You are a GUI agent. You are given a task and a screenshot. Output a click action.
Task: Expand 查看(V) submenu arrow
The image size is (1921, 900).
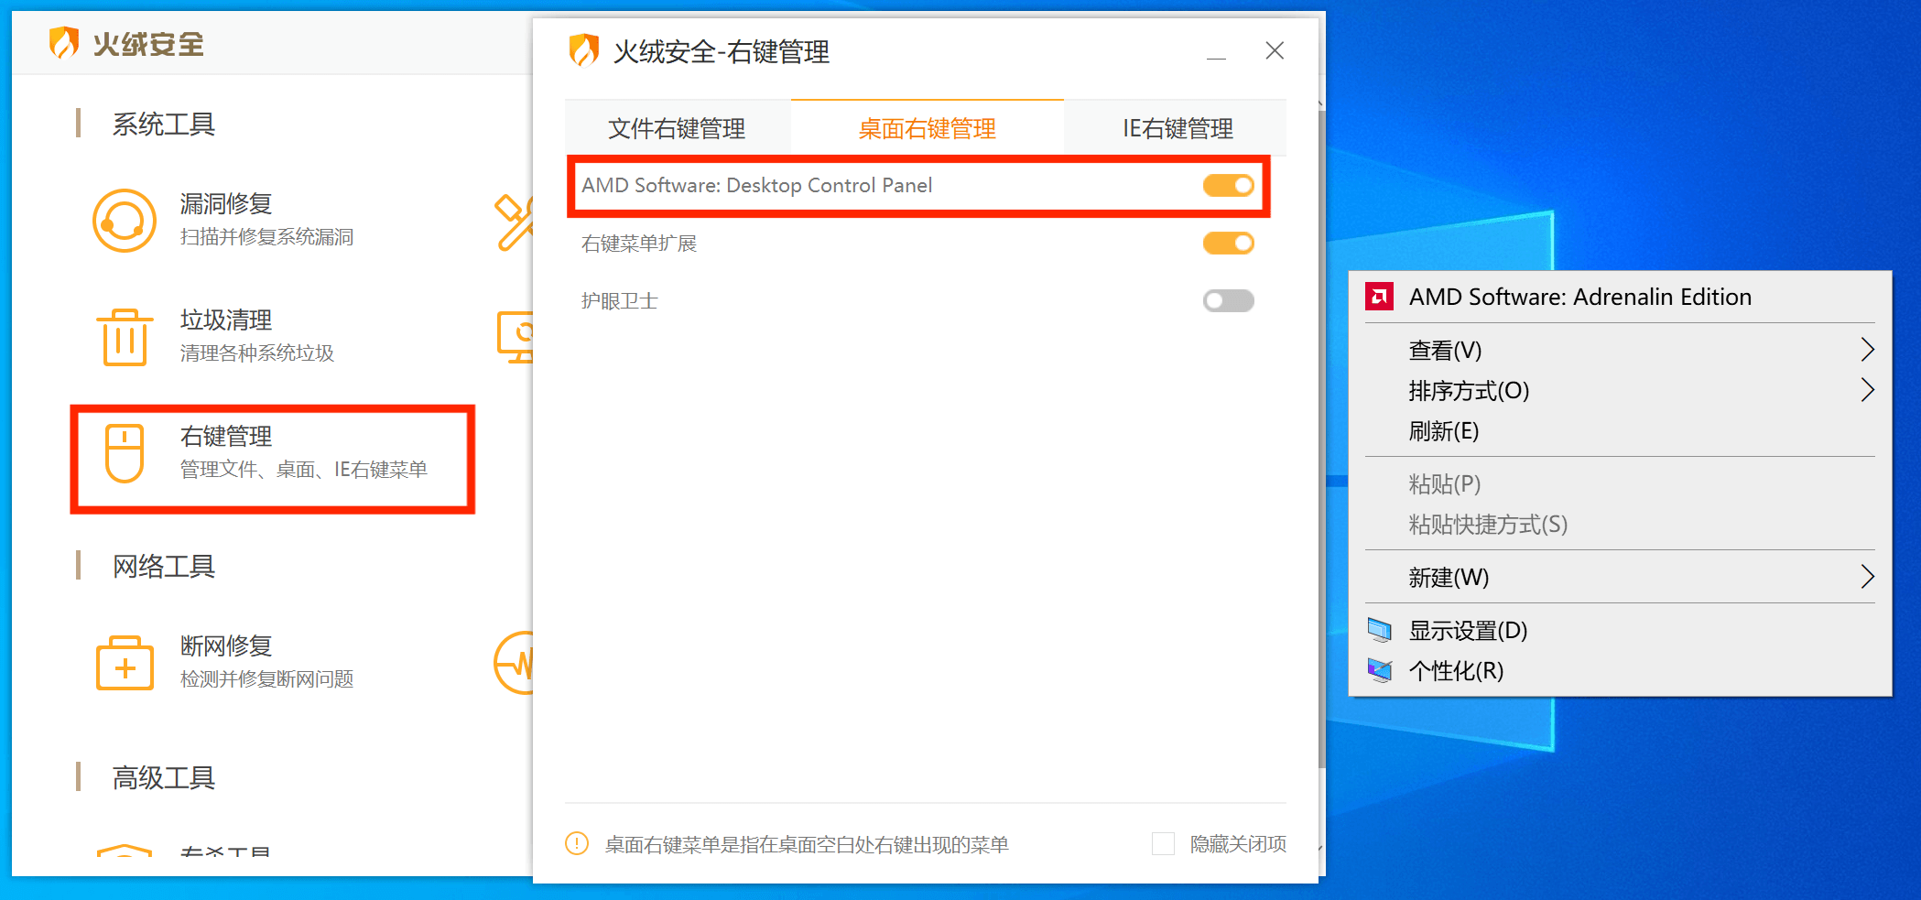click(x=1868, y=350)
